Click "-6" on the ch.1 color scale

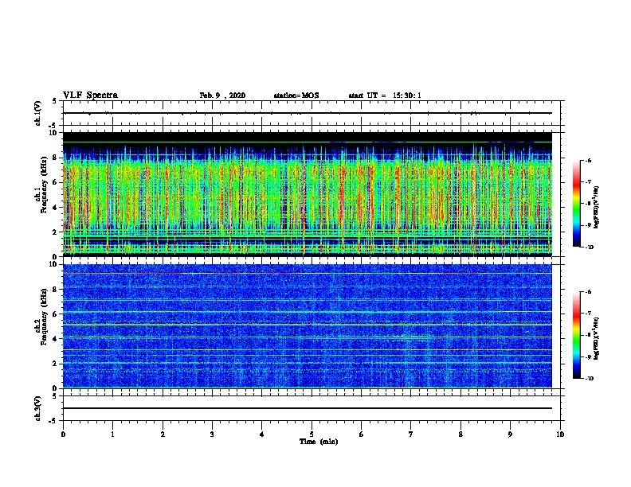(588, 161)
